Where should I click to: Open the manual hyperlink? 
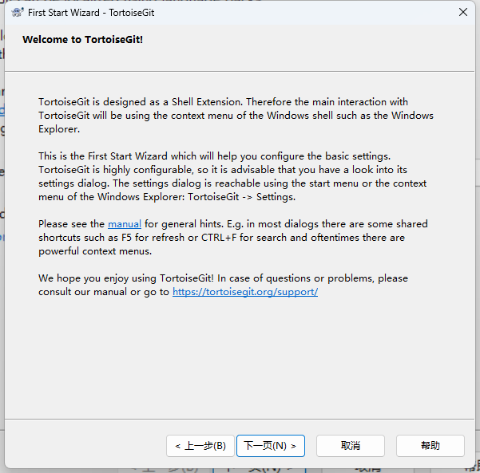click(124, 224)
